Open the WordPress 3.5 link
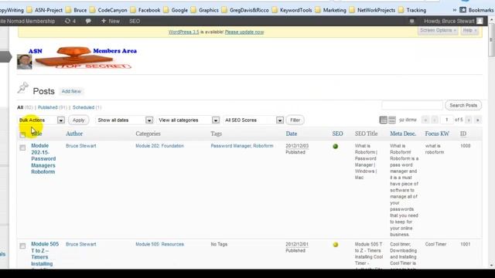 coord(184,32)
